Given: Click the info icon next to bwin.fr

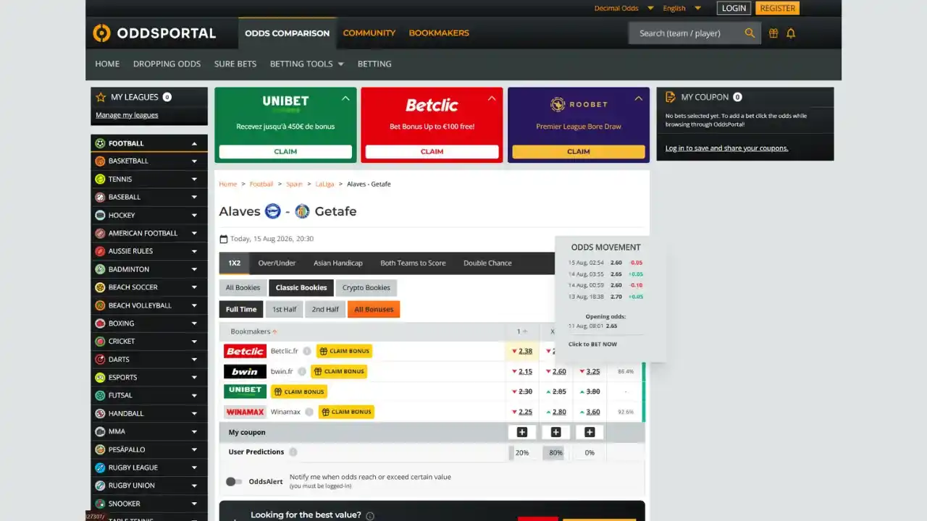Looking at the screenshot, I should coord(301,371).
